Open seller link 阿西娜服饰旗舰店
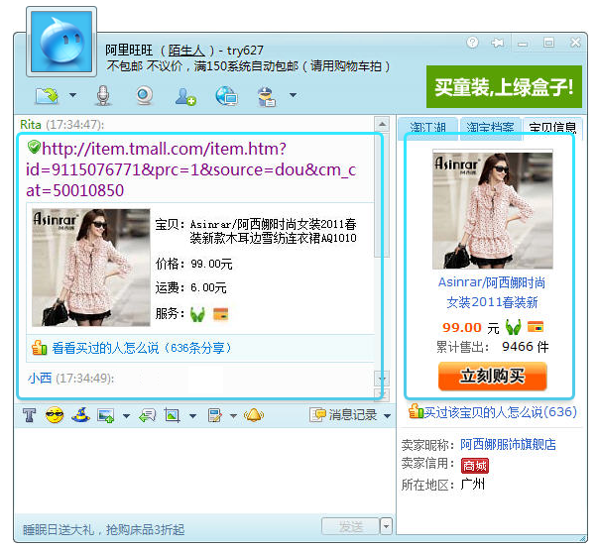The image size is (597, 548). tap(509, 444)
